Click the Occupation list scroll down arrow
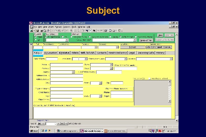Image resolution: width=206 pixels, height=137 pixels. (x=170, y=101)
